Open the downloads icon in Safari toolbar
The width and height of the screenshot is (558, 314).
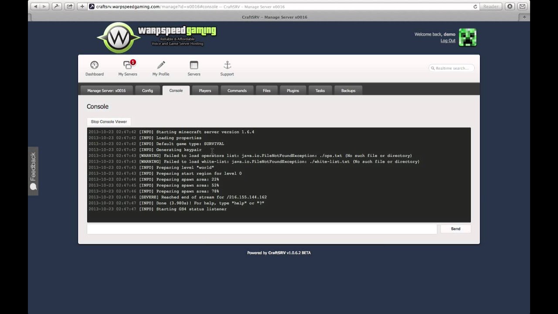pos(510,7)
